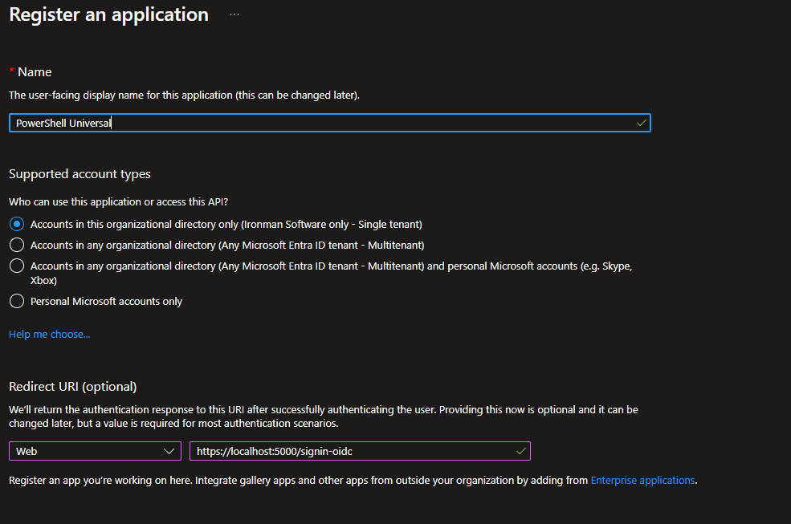The height and width of the screenshot is (524, 791).
Task: Click the Name input field containing PowerShell Universal
Action: (330, 123)
